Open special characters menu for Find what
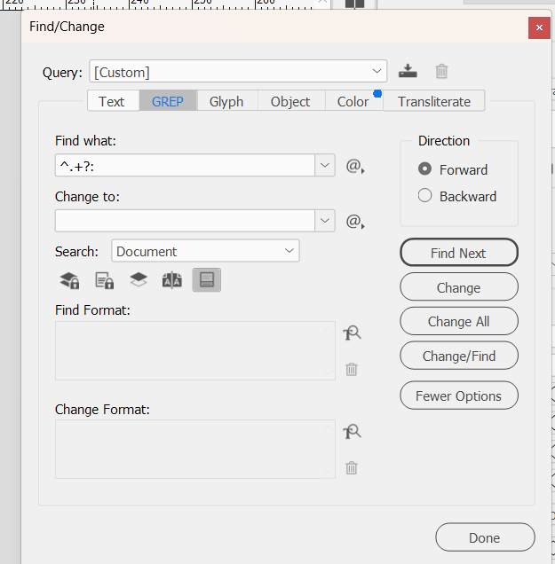Screen dimensions: 555x564 pos(355,166)
